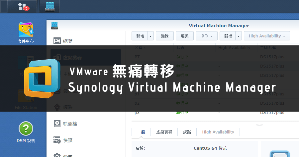Click Virtual Machine Manager taskbar icon
Screen dimensions: 299x157
[x=50, y=7]
